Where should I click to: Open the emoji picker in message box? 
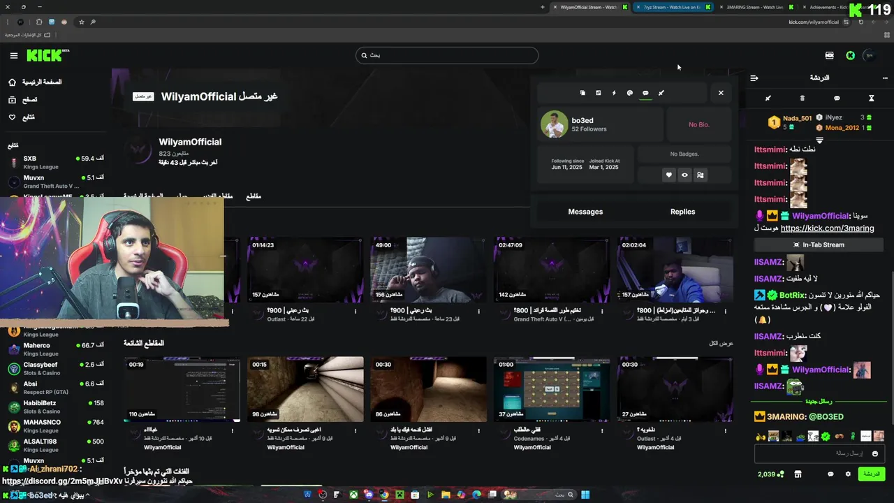[874, 454]
